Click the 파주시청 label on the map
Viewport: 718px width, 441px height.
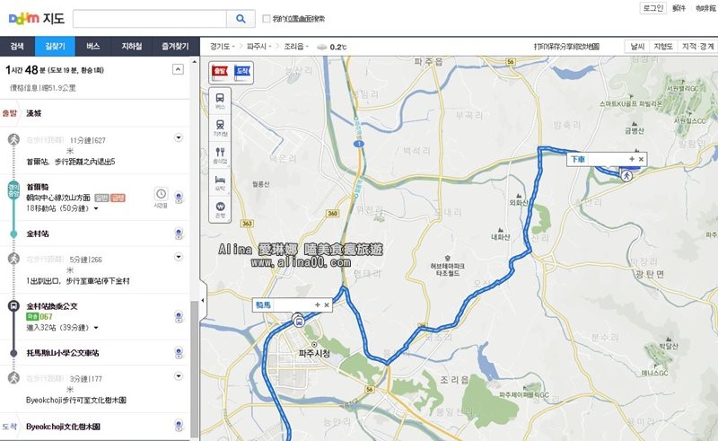click(x=314, y=354)
